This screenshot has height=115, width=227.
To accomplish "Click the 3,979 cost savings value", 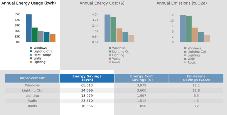I will pos(142,85).
